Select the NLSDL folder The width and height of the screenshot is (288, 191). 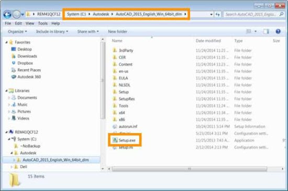124,85
